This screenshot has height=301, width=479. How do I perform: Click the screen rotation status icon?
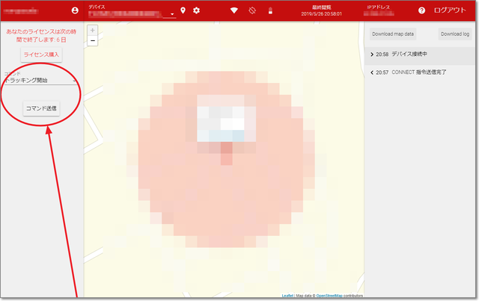(252, 10)
